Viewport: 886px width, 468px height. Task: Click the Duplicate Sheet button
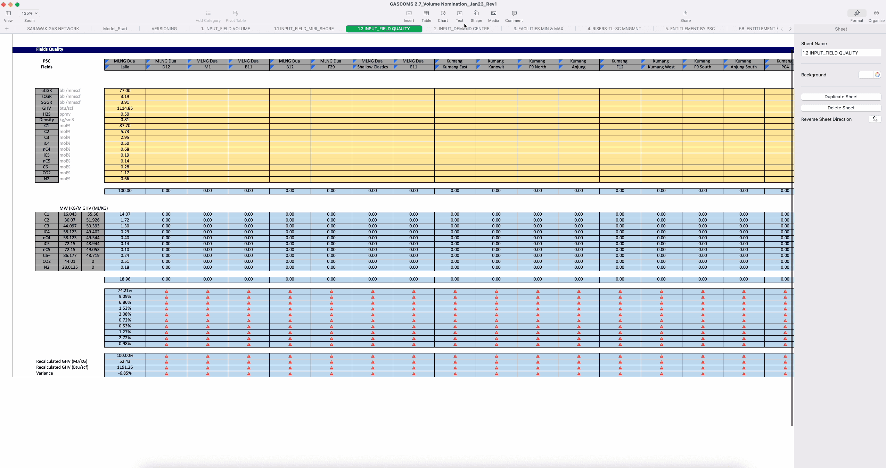coord(841,97)
